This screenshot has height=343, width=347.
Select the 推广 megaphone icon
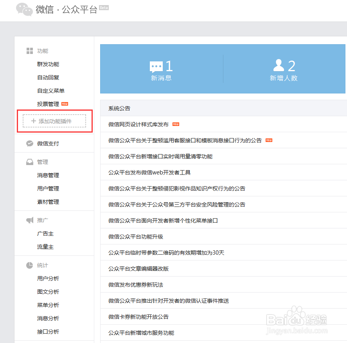(x=30, y=220)
